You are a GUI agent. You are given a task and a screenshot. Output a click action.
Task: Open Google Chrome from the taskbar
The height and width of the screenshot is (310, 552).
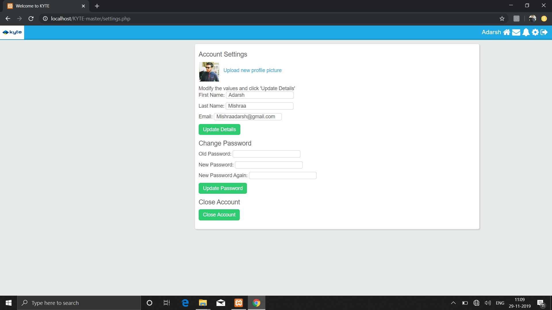point(256,303)
